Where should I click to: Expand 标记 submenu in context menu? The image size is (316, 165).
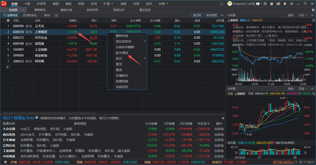coord(145,58)
